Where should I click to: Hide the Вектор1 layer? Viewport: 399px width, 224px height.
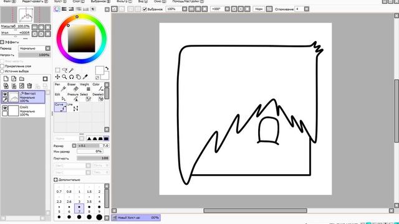4,94
